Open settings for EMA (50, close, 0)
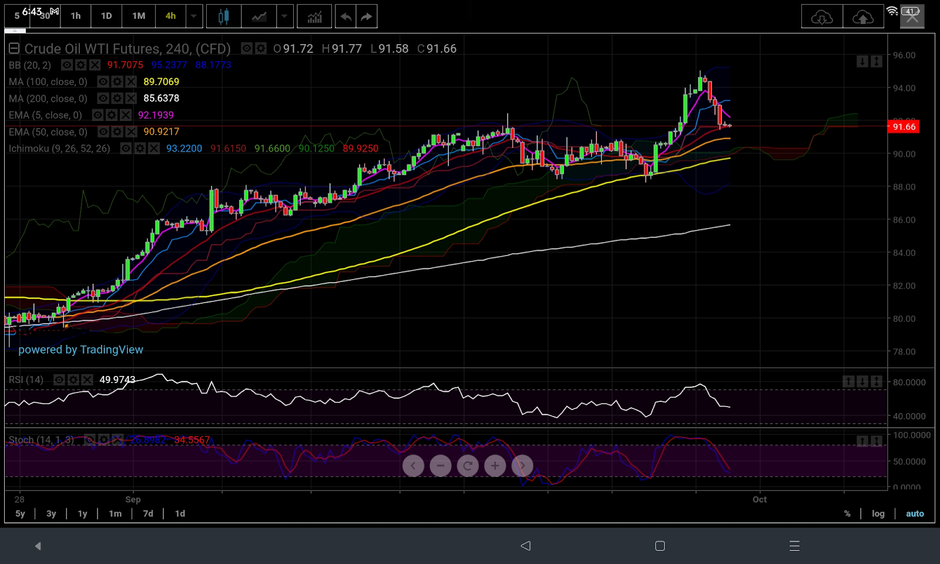 (x=117, y=132)
